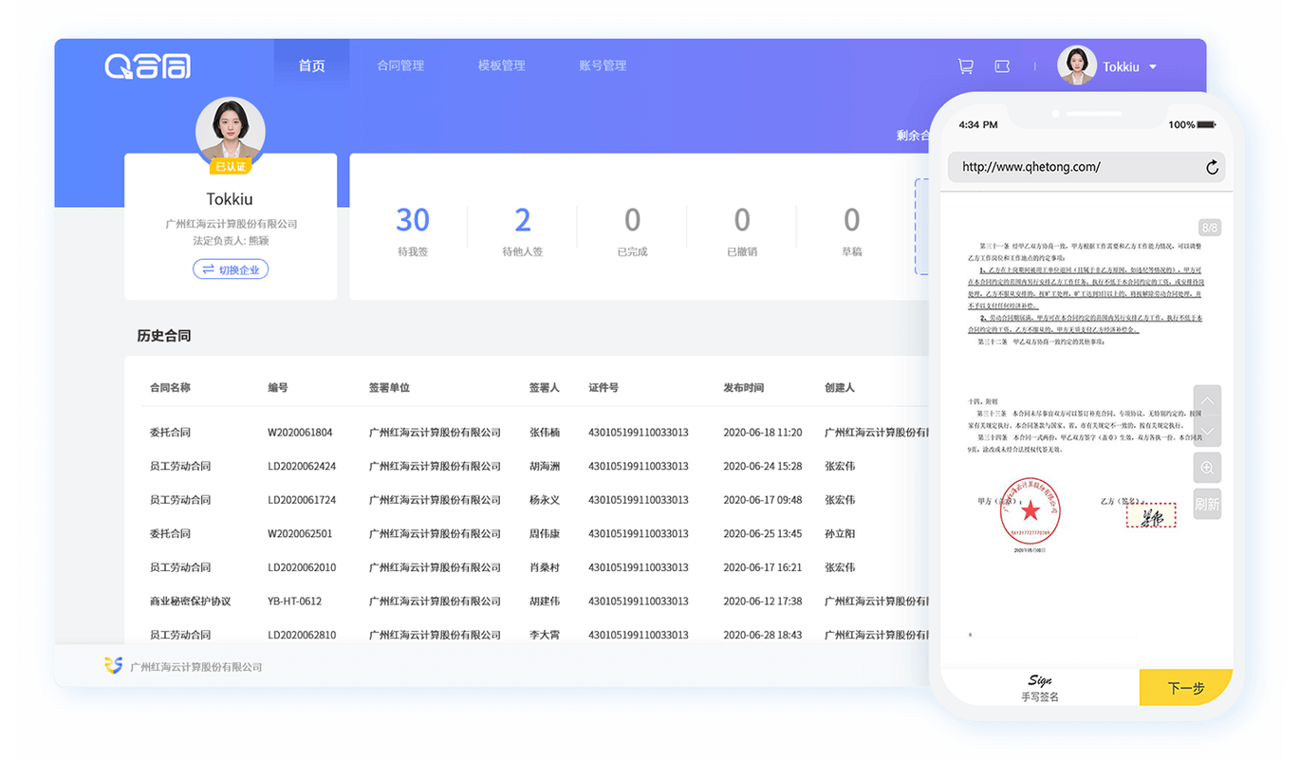This screenshot has width=1300, height=759.
Task: Switch to the 首页 tab
Action: tap(311, 65)
